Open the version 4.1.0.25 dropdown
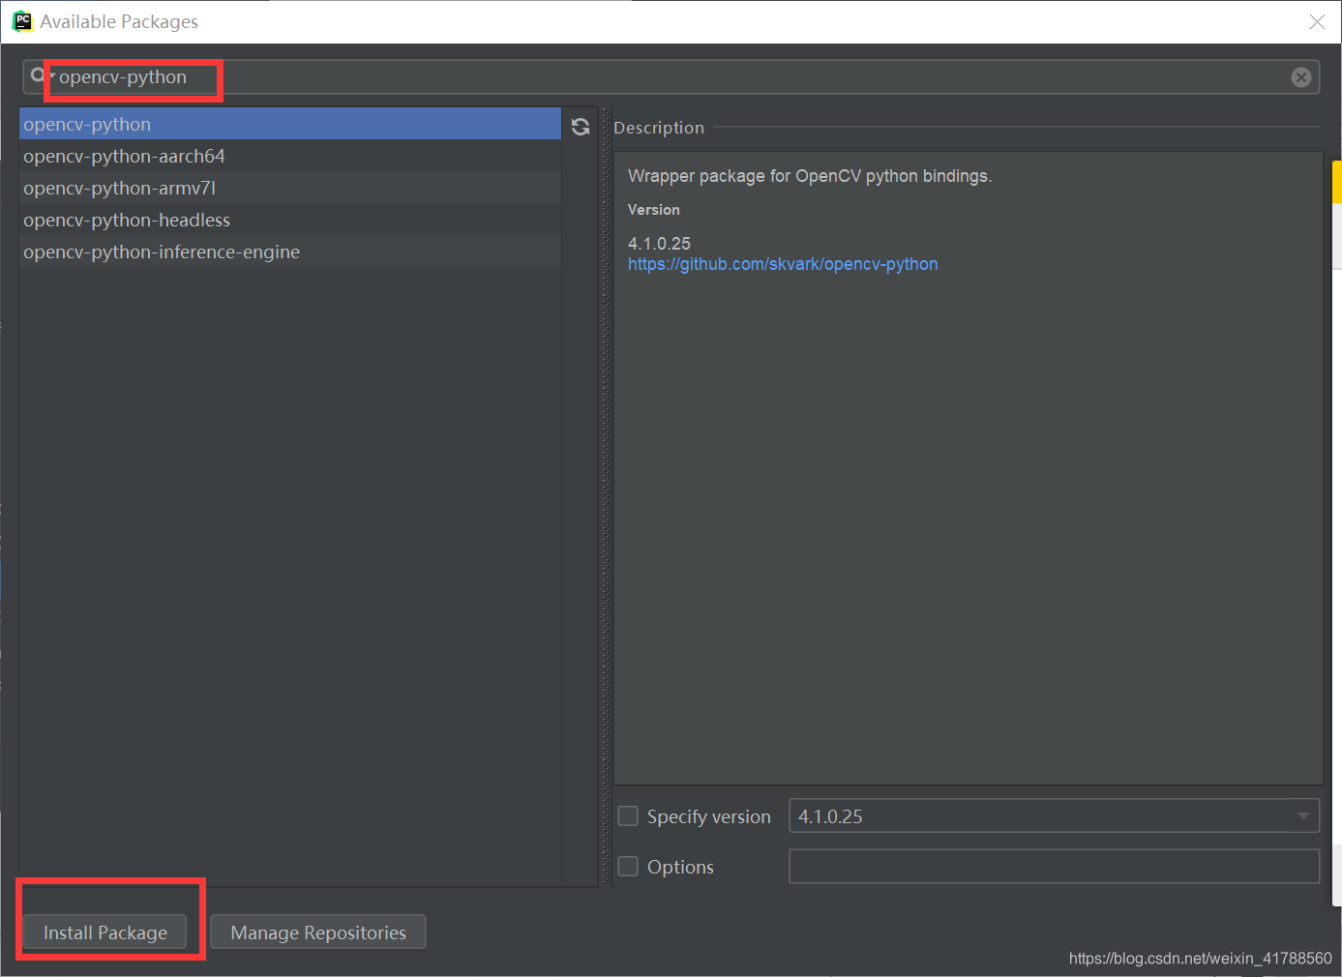This screenshot has height=977, width=1342. click(x=1055, y=816)
